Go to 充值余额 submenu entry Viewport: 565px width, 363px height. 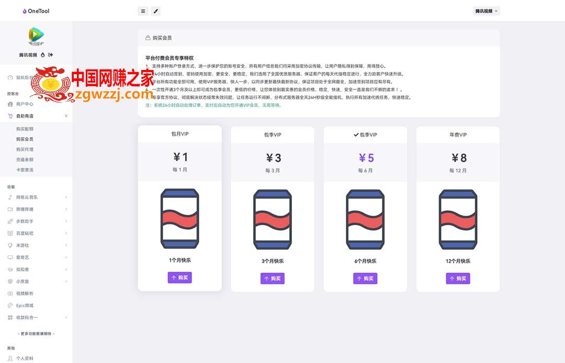[25, 159]
